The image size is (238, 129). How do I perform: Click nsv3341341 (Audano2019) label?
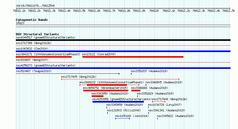point(167,110)
